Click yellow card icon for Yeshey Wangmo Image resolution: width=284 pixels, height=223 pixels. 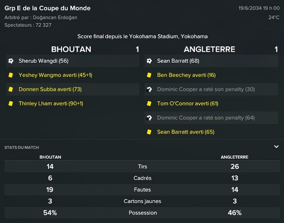[10, 75]
